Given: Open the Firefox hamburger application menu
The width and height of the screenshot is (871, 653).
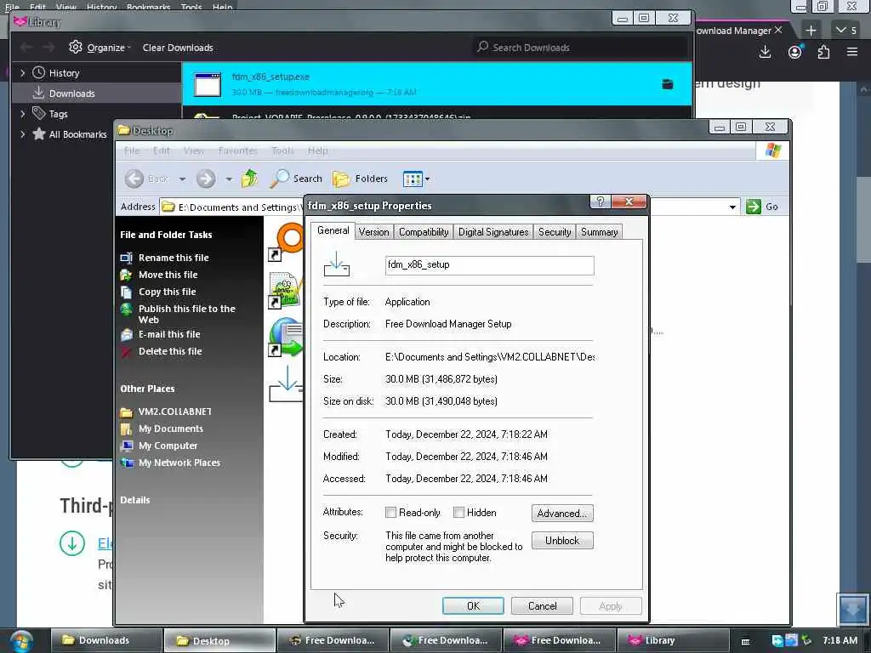Looking at the screenshot, I should coord(852,52).
